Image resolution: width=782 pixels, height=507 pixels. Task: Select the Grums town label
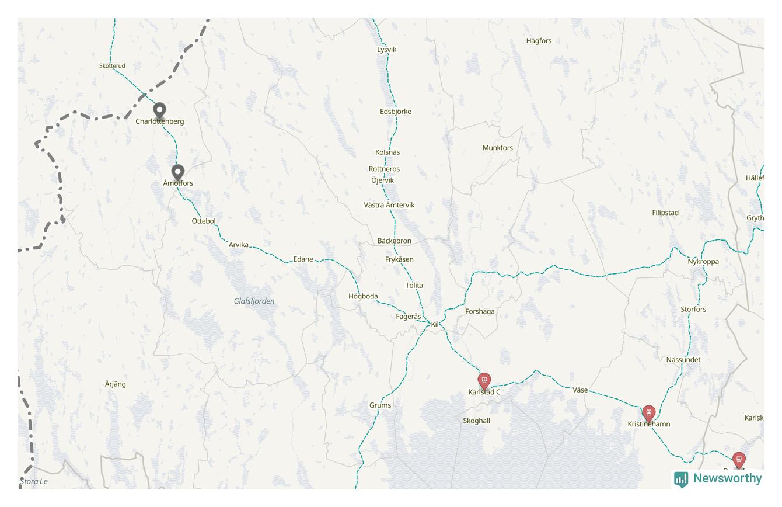point(380,405)
